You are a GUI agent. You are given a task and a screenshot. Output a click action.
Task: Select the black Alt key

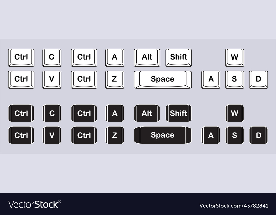(147, 113)
